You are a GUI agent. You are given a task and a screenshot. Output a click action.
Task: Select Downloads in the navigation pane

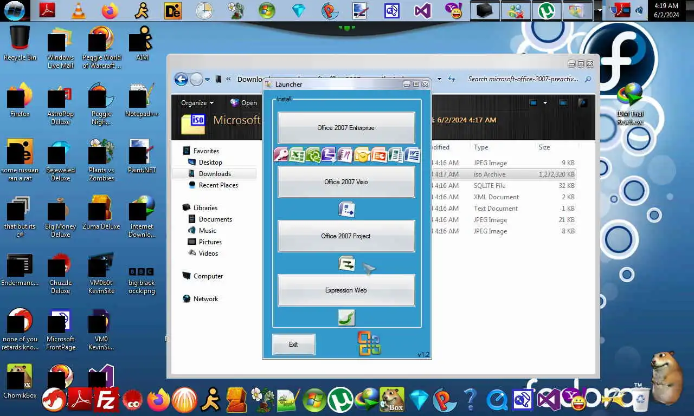click(x=215, y=174)
